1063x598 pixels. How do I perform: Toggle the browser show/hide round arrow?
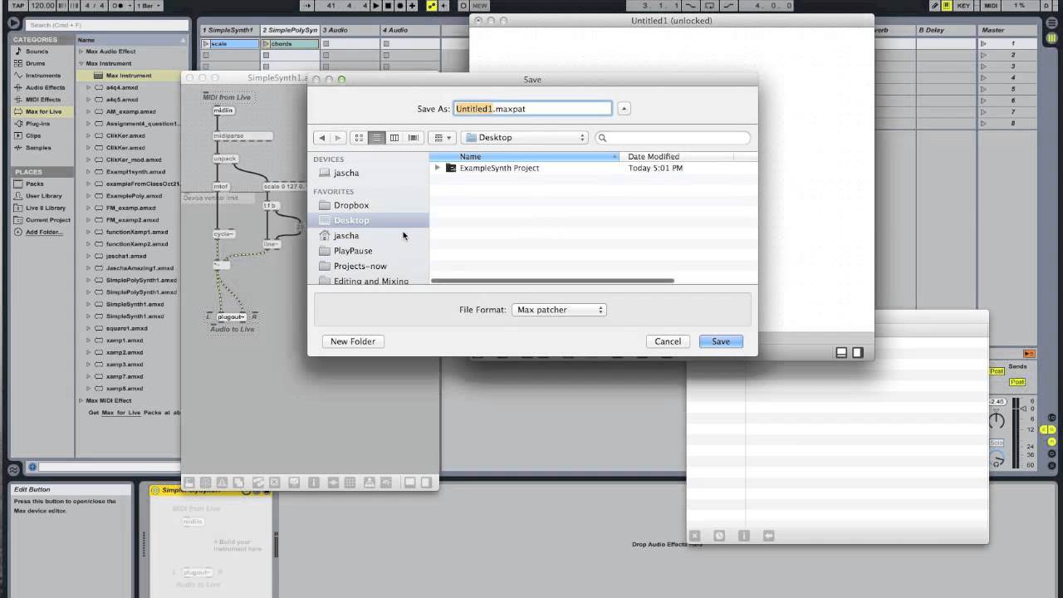(x=13, y=24)
